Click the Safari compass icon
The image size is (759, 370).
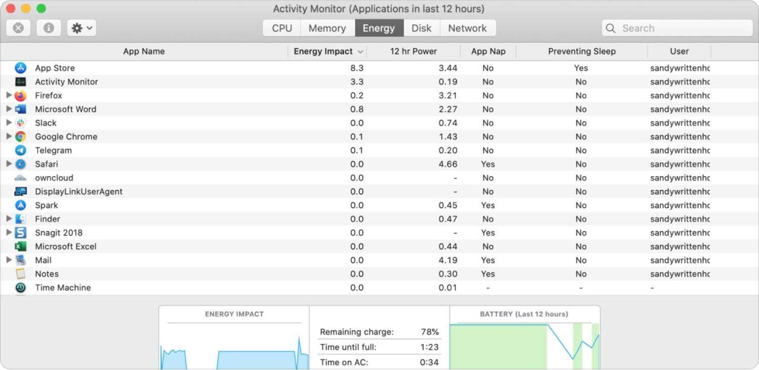(x=20, y=164)
